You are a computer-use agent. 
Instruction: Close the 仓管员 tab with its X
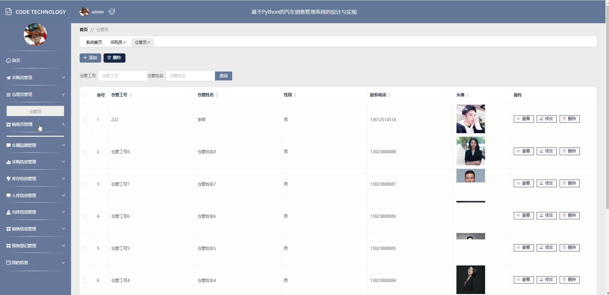tap(149, 42)
